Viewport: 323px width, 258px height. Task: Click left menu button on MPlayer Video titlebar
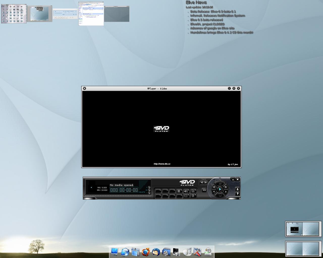85,88
